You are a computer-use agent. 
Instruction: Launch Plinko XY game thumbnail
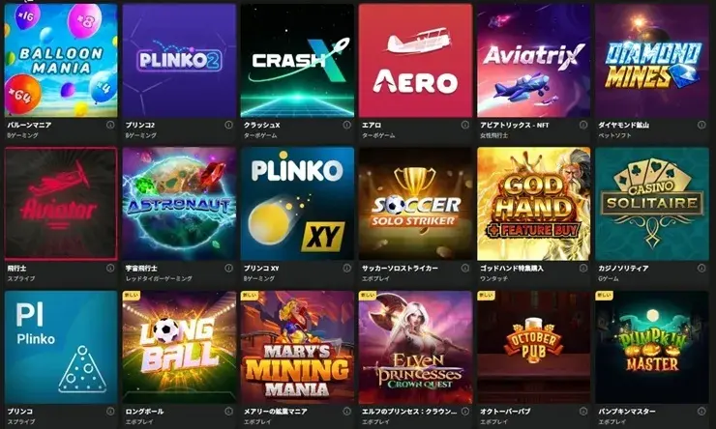[297, 203]
